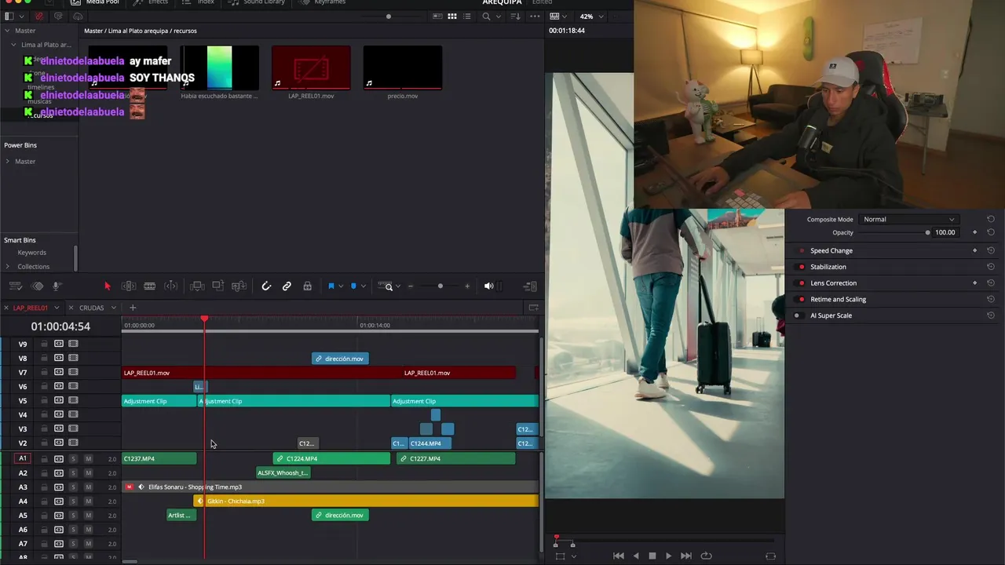Click the Insert Clip icon
The image size is (1005, 565).
click(x=197, y=286)
